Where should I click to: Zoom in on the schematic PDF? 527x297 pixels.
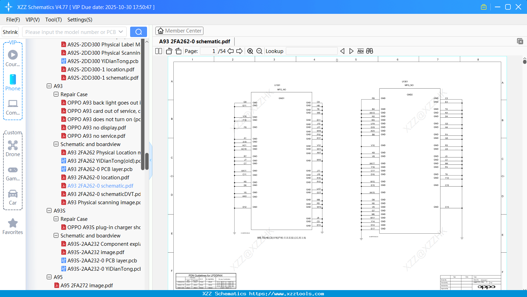pyautogui.click(x=250, y=51)
